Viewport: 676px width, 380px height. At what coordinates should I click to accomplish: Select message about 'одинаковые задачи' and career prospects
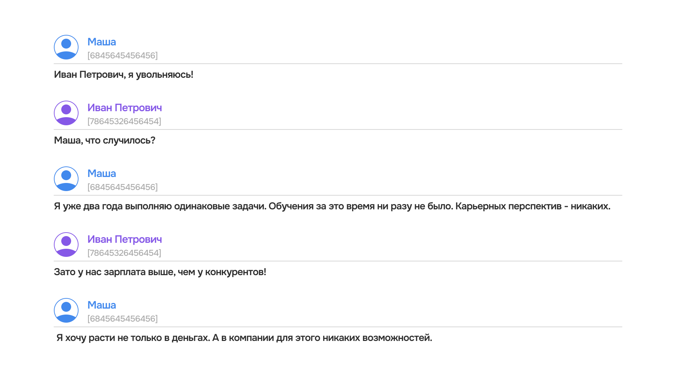coord(332,206)
